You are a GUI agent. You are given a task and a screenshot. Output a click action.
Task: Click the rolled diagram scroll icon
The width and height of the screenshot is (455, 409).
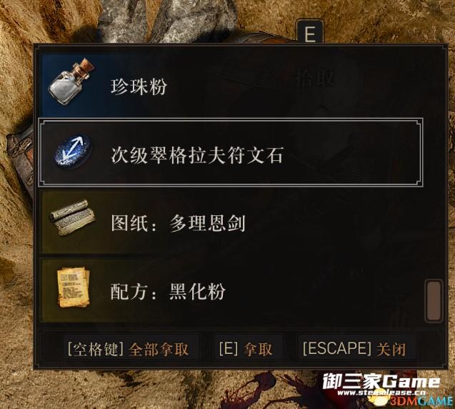pyautogui.click(x=72, y=217)
